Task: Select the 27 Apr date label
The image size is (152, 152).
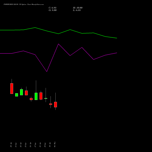Action: point(35,145)
